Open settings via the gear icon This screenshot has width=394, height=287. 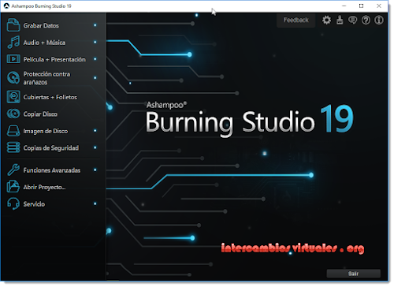point(326,20)
